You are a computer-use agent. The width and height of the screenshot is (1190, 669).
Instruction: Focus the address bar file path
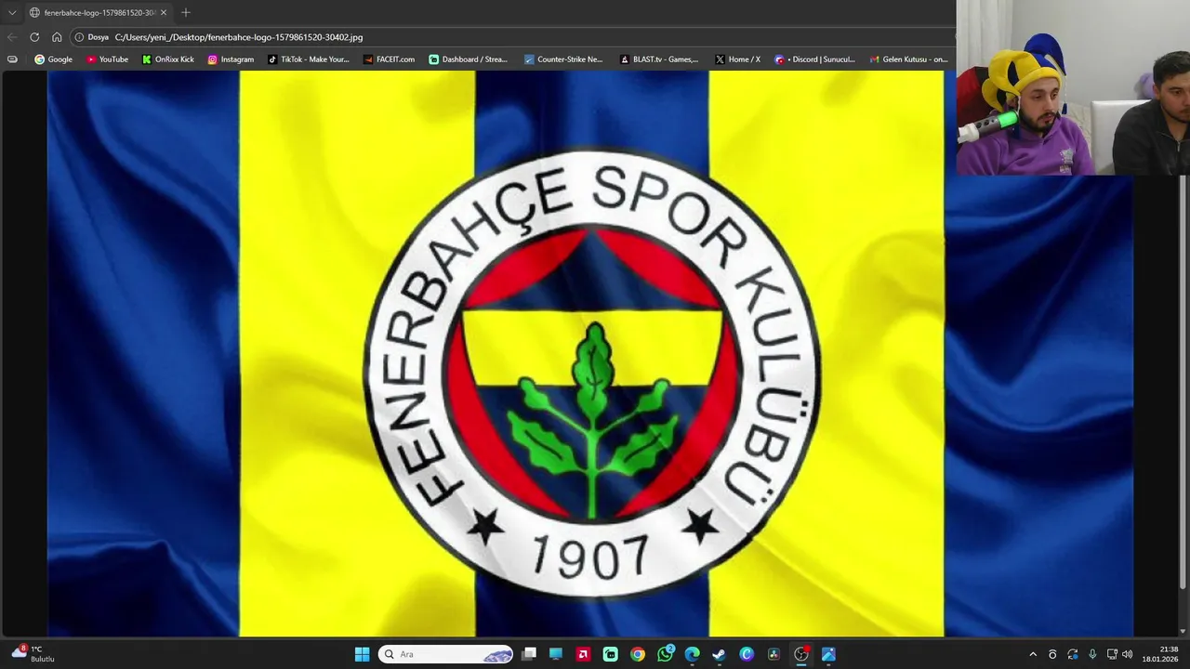pyautogui.click(x=239, y=37)
